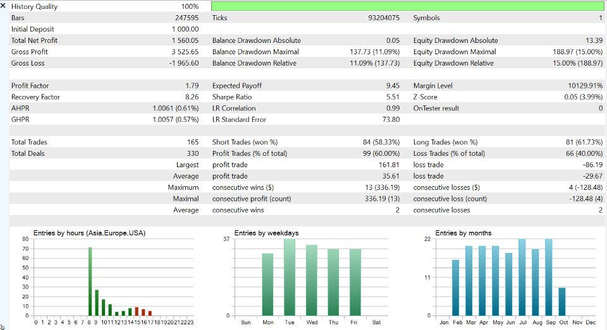Click Balance Drawdown Maximal value 137.73 (11.09%)

tap(374, 51)
